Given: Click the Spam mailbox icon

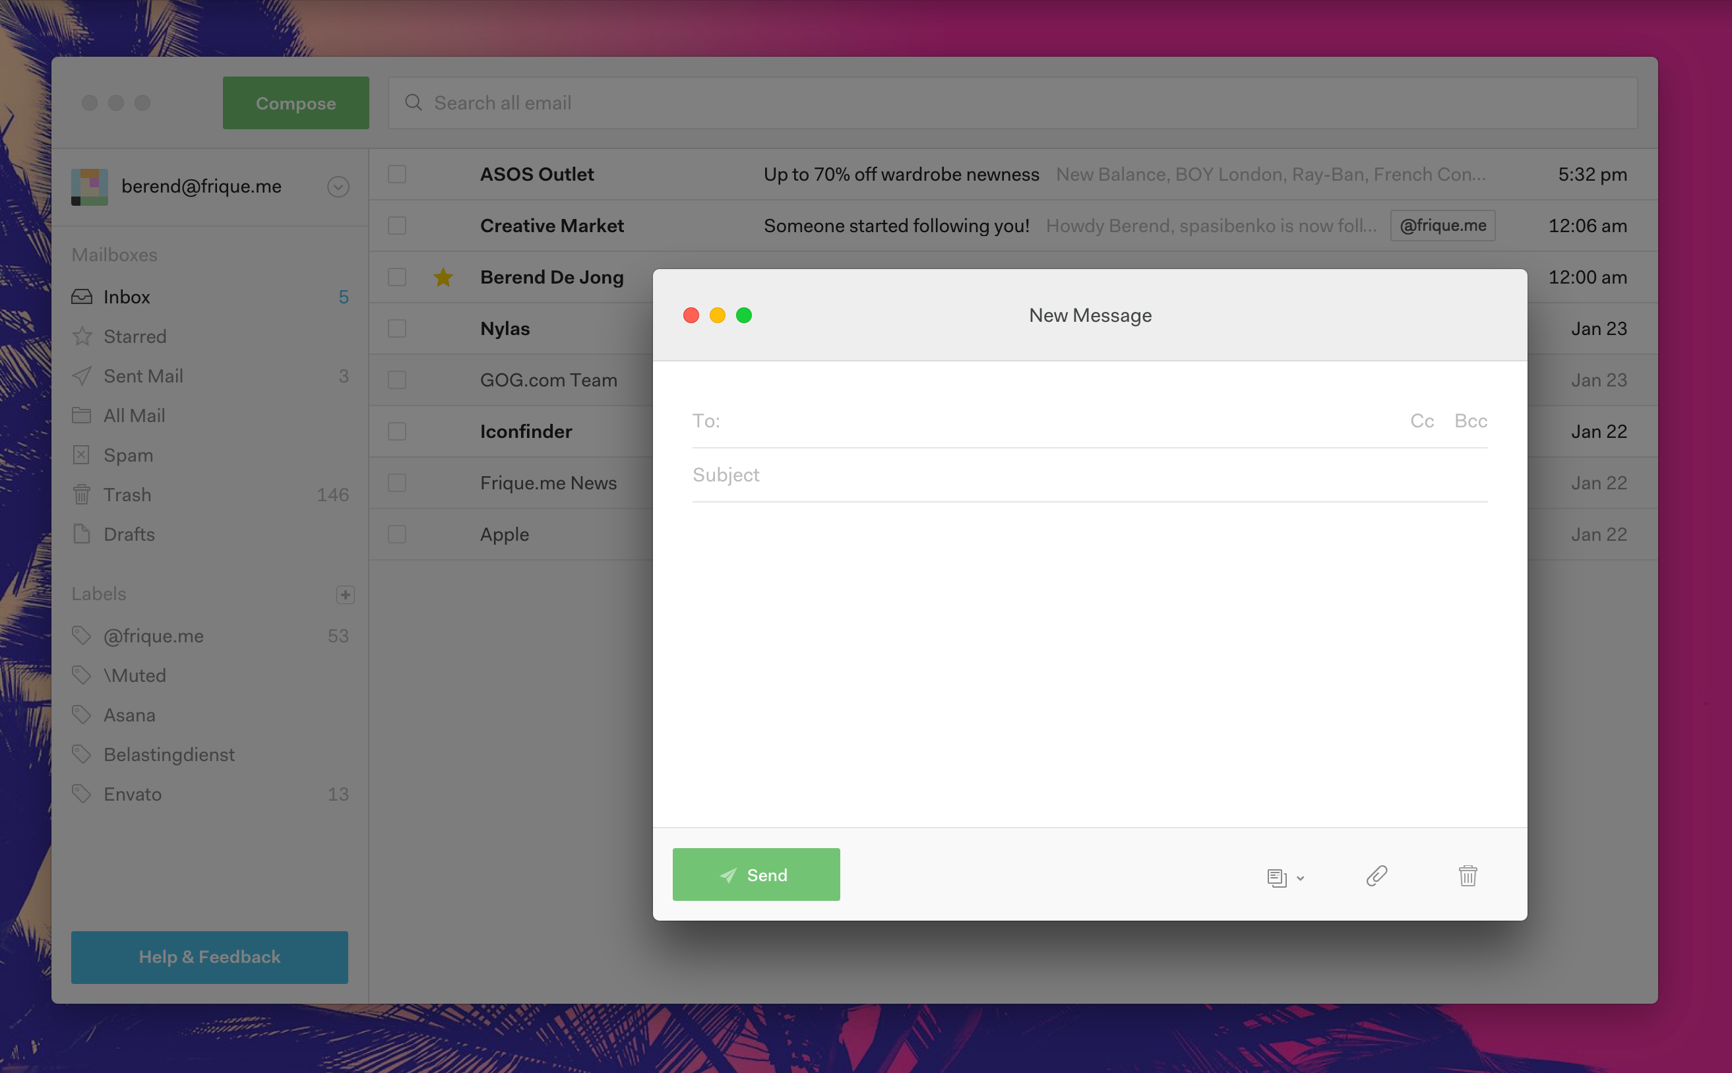Looking at the screenshot, I should click(x=82, y=455).
